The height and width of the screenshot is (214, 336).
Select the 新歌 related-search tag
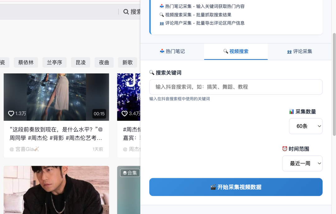[x=128, y=62]
